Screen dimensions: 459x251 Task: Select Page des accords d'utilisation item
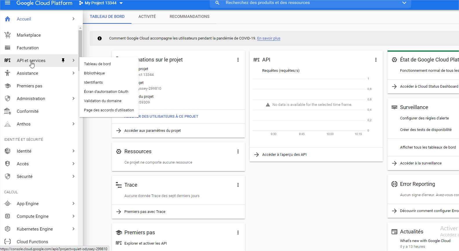pyautogui.click(x=109, y=110)
